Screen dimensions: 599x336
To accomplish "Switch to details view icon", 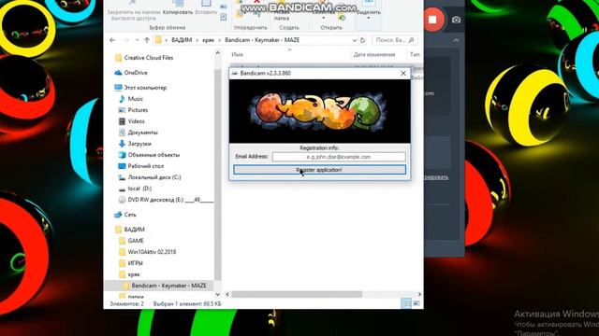I will coord(406,303).
